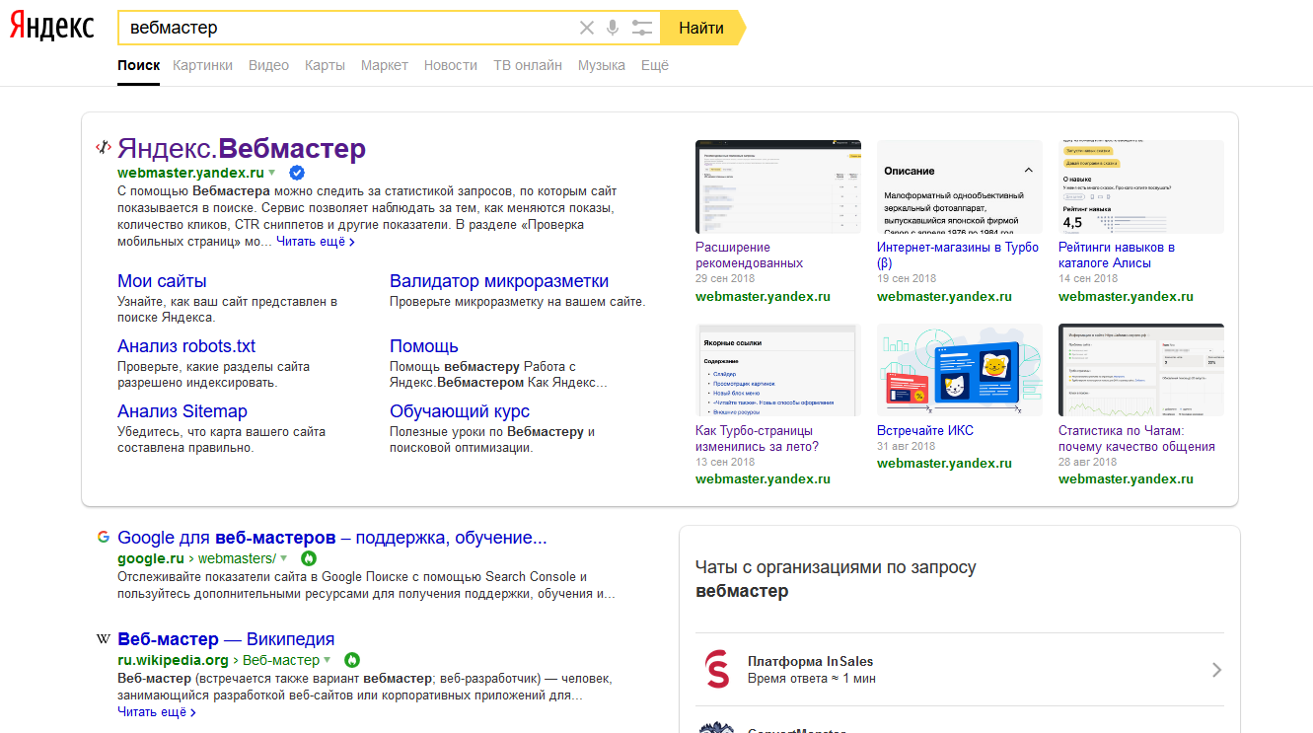The image size is (1313, 733).
Task: Click green Turbo icon next to Wikipedia result
Action: [352, 660]
